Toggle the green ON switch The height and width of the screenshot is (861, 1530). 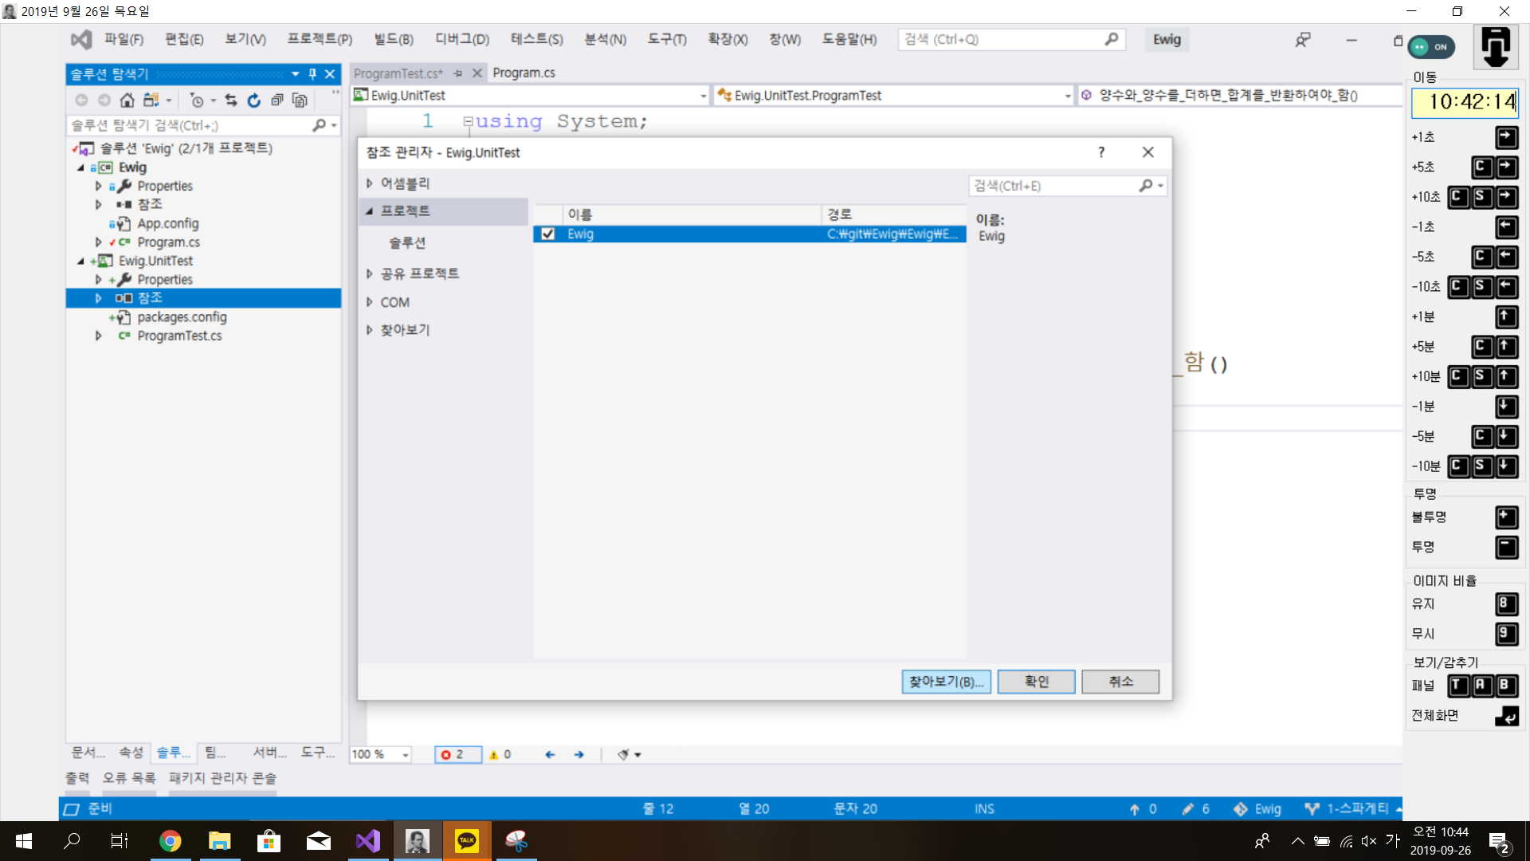point(1431,47)
